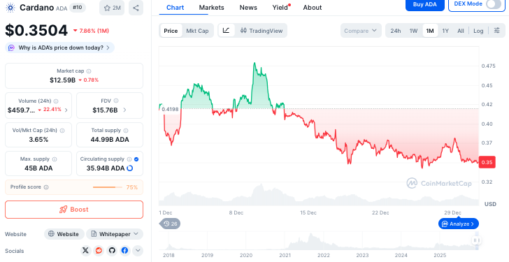
Task: Toggle Log scale on chart
Action: pyautogui.click(x=478, y=31)
